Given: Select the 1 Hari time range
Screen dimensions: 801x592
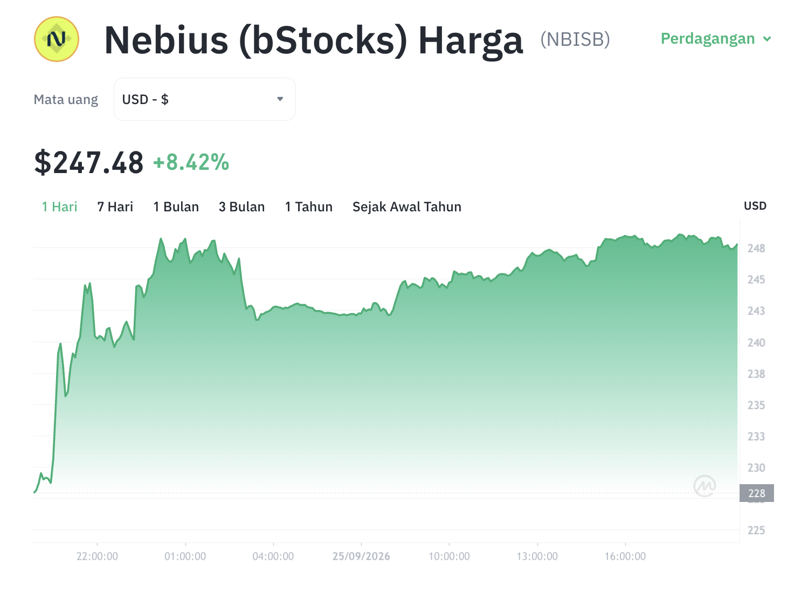Looking at the screenshot, I should point(59,207).
